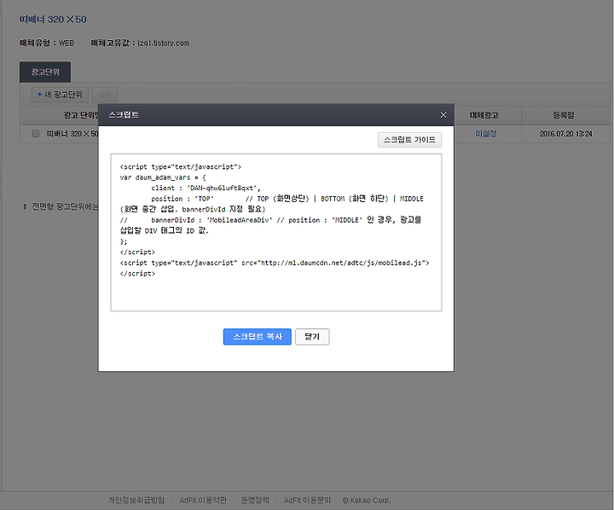Tick the 띠배너 320 X 50 row checkbox
The height and width of the screenshot is (510, 614).
click(36, 134)
